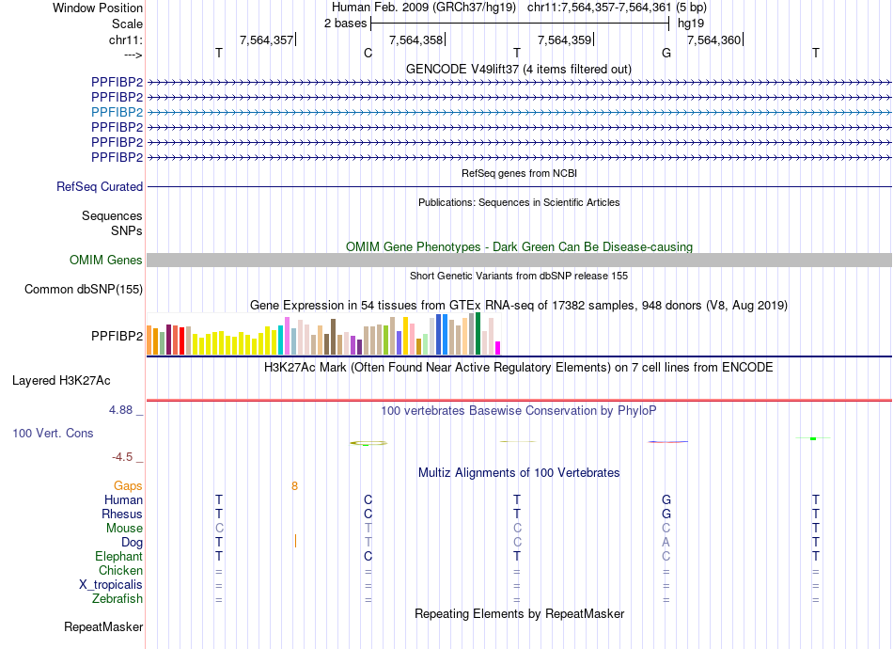Click the strand direction arrow label
Image resolution: width=893 pixels, height=649 pixels.
click(133, 55)
